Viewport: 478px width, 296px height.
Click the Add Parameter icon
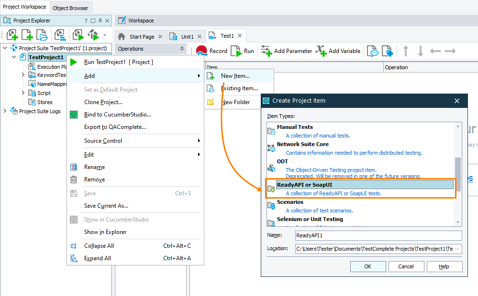[266, 51]
